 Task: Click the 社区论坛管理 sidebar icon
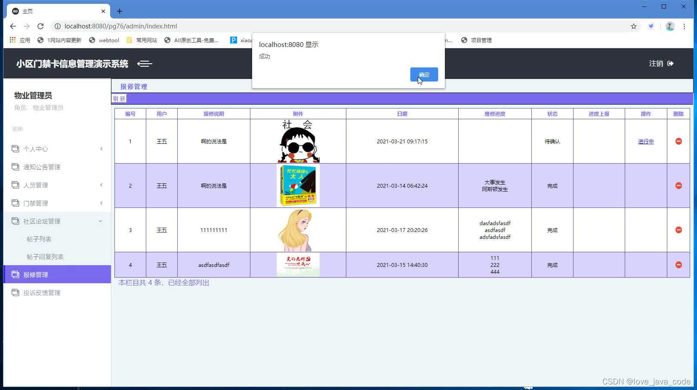pyautogui.click(x=15, y=221)
